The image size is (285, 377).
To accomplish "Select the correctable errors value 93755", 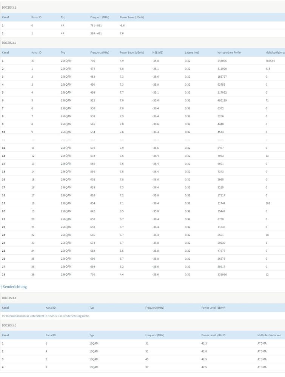I will pyautogui.click(x=221, y=85).
